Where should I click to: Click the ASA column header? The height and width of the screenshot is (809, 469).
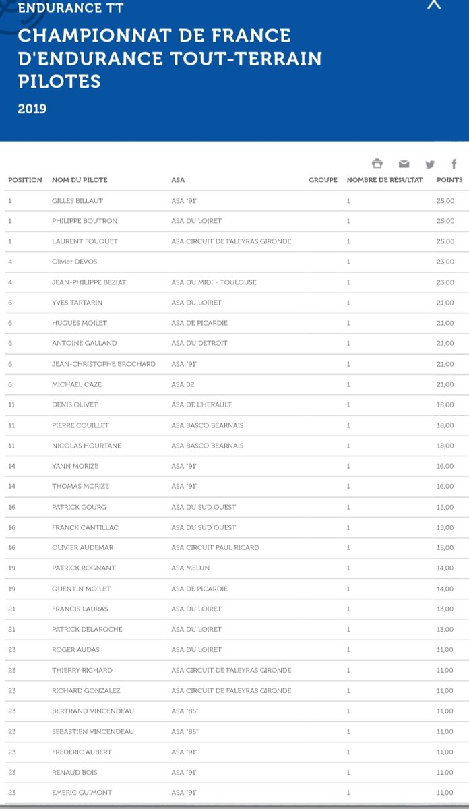pos(178,180)
